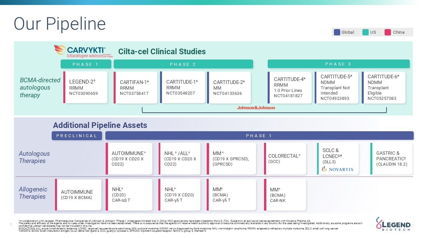This screenshot has width=424, height=238.
Task: Open the LEGEND-2 RRMM study card
Action: (85, 87)
